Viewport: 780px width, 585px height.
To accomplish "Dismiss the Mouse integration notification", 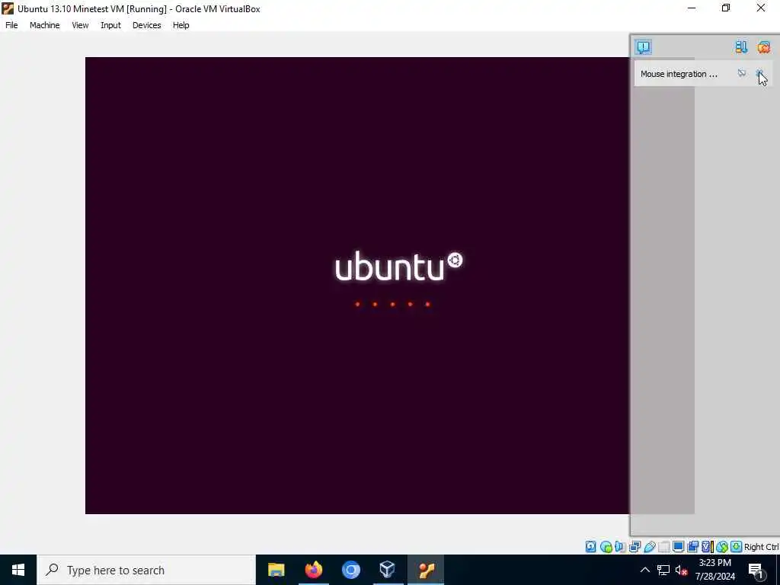I will pos(760,74).
